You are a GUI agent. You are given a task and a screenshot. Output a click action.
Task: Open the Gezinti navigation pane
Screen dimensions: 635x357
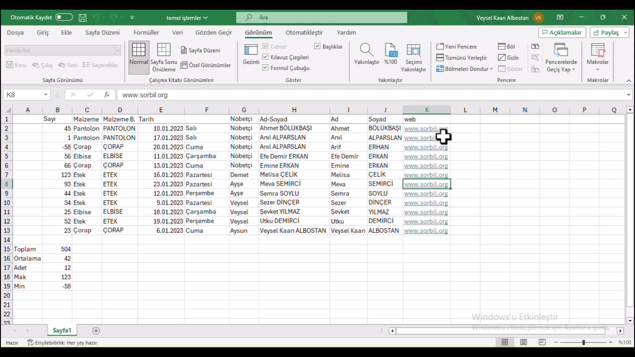[x=251, y=55]
